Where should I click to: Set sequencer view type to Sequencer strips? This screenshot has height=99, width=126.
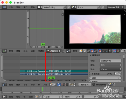pyautogui.click(x=59, y=84)
